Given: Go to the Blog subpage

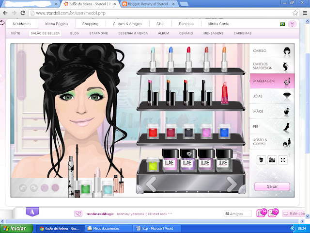Looking at the screenshot, I should [x=75, y=33].
